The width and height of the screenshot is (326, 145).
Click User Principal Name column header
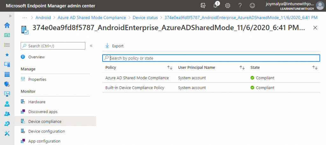pyautogui.click(x=196, y=68)
